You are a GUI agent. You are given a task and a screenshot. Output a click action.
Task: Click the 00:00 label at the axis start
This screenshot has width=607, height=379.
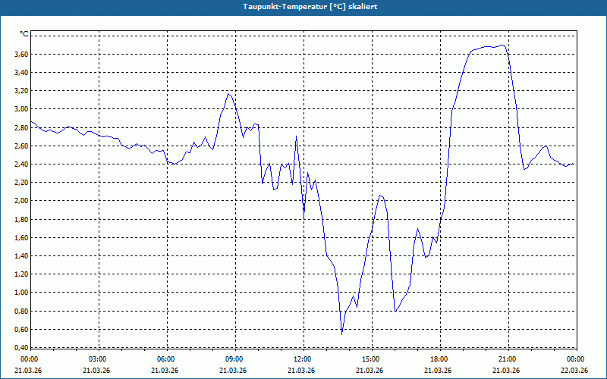[29, 359]
